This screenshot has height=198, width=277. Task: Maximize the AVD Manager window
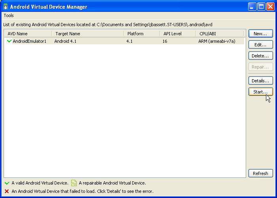[x=261, y=7]
